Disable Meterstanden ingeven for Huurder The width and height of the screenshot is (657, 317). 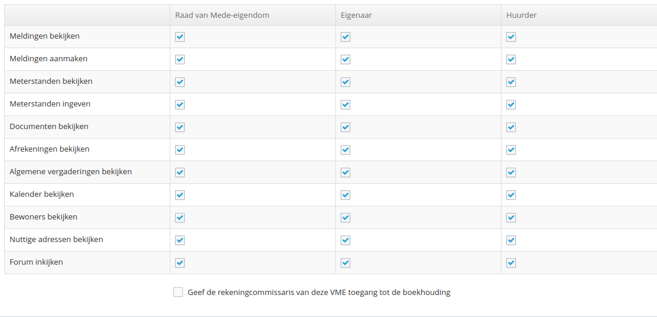tap(510, 105)
